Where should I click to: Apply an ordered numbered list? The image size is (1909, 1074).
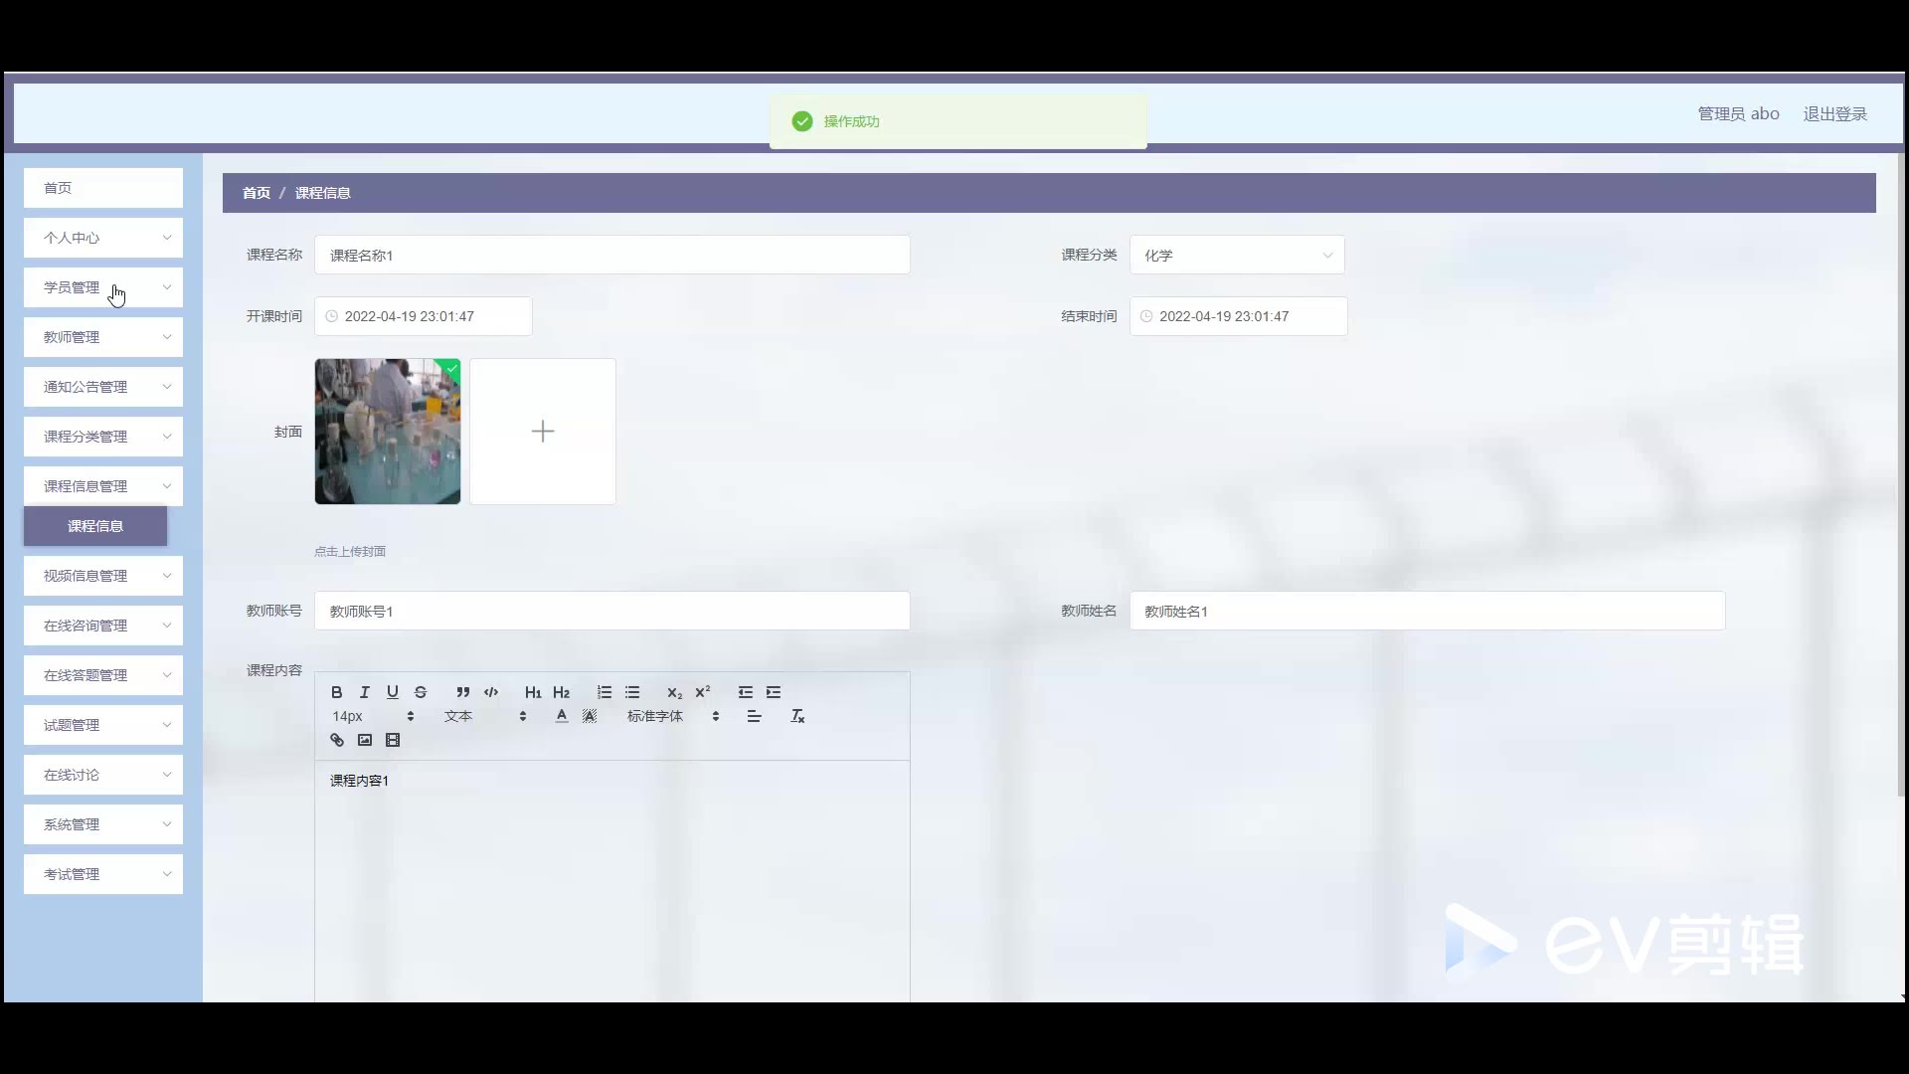click(605, 692)
